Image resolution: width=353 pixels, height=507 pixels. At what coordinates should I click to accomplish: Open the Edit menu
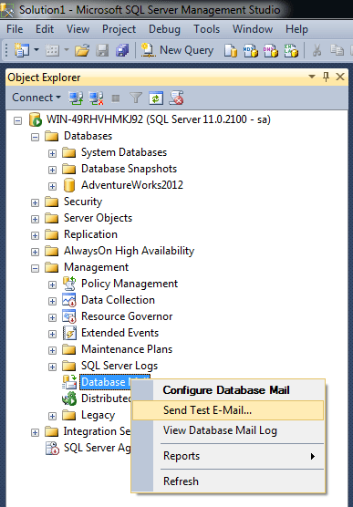click(x=45, y=29)
